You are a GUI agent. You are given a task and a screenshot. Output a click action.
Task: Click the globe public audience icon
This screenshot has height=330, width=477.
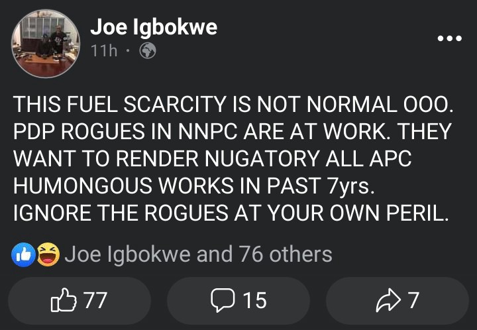pyautogui.click(x=147, y=51)
